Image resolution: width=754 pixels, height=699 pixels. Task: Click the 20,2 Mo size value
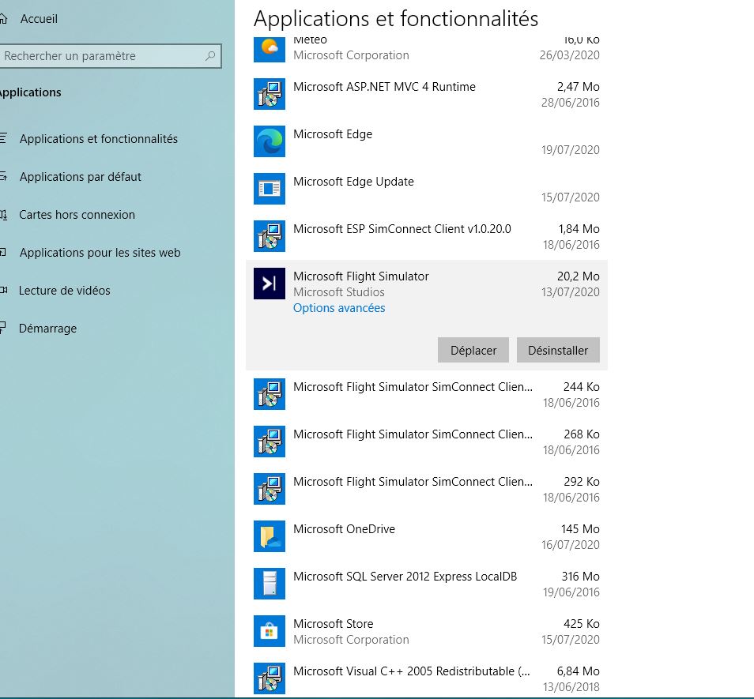pyautogui.click(x=578, y=276)
